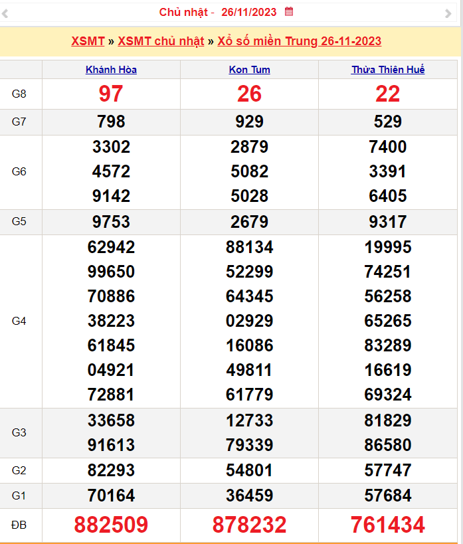Click the G8 result 97

point(111,94)
